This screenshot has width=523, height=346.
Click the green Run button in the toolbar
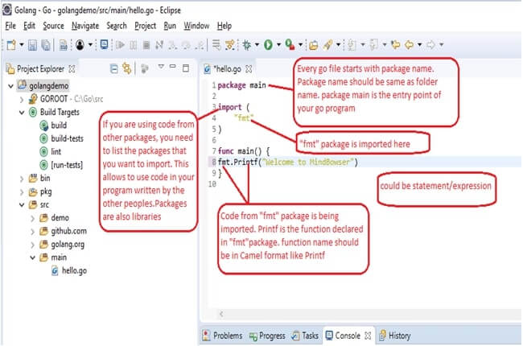pos(266,45)
